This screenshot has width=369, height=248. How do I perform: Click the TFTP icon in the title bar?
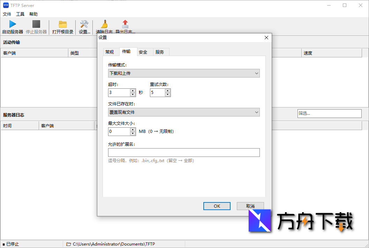tap(6, 5)
